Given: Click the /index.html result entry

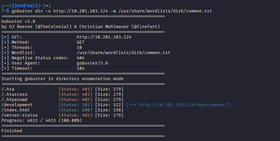Looking at the screenshot, I should pyautogui.click(x=16, y=110).
